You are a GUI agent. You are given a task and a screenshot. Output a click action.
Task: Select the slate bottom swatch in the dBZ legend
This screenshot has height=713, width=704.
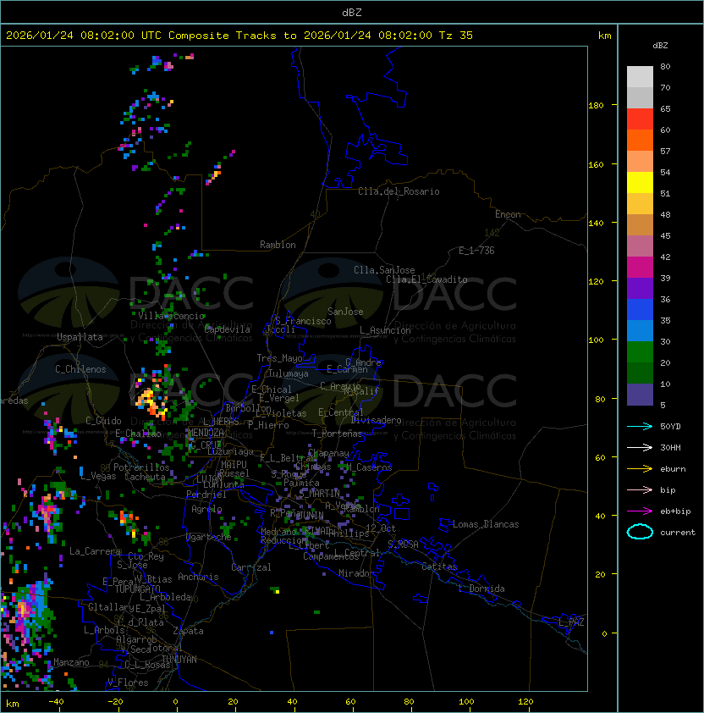[640, 395]
